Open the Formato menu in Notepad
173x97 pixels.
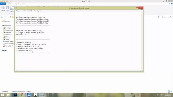click(x=30, y=11)
